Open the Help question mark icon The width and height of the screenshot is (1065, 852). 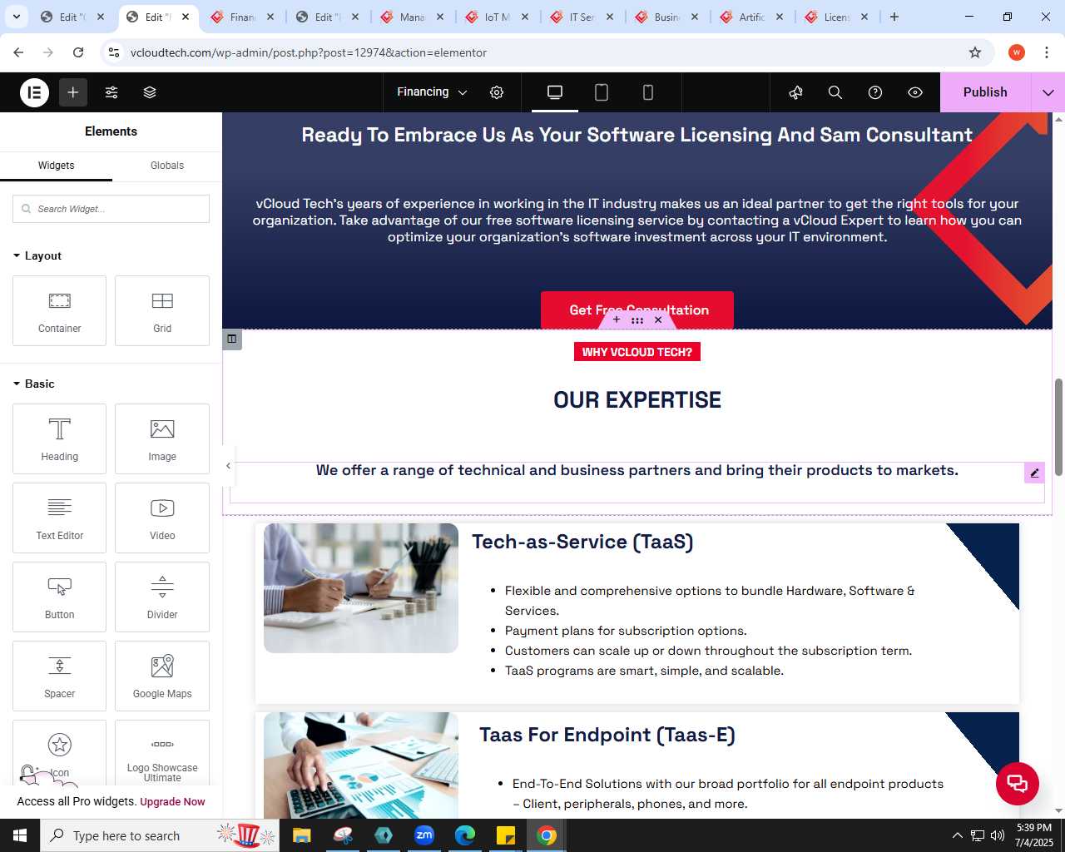(875, 92)
